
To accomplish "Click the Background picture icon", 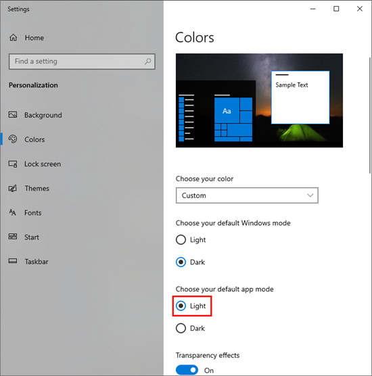I will pos(13,114).
